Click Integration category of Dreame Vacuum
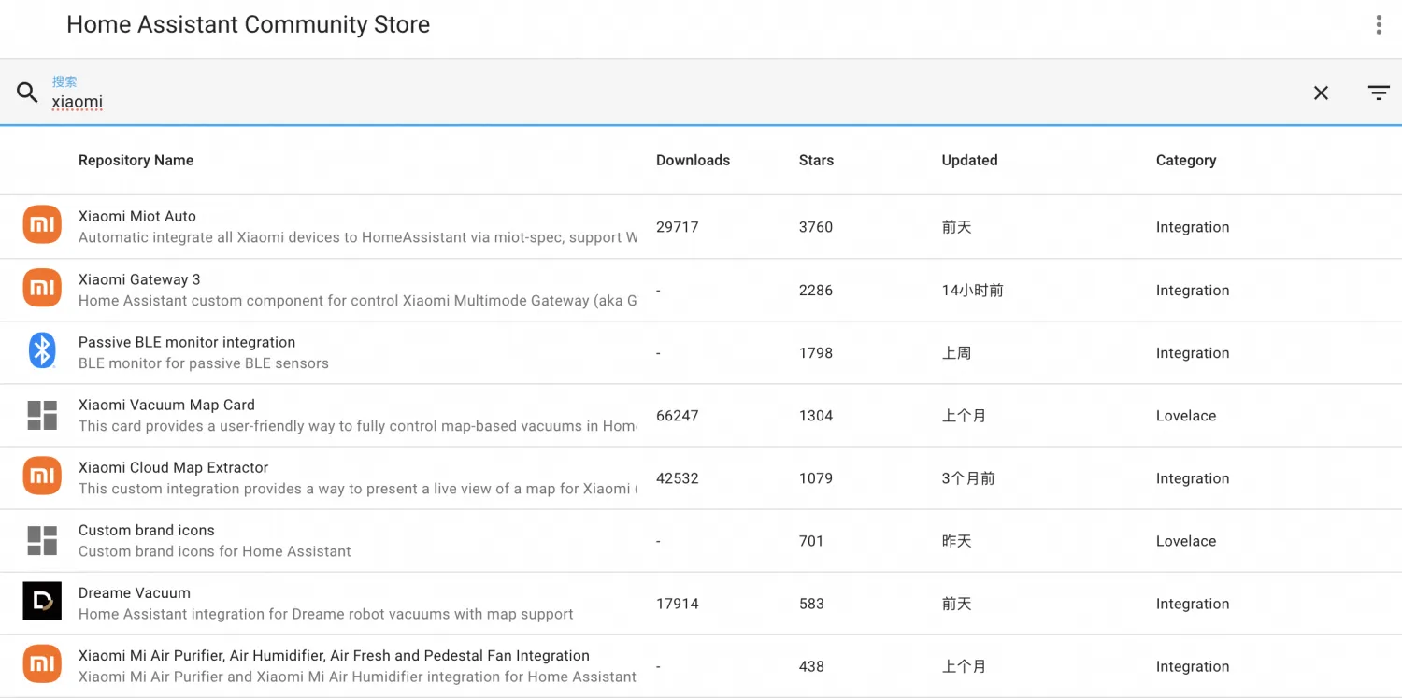This screenshot has width=1402, height=698. [1193, 604]
